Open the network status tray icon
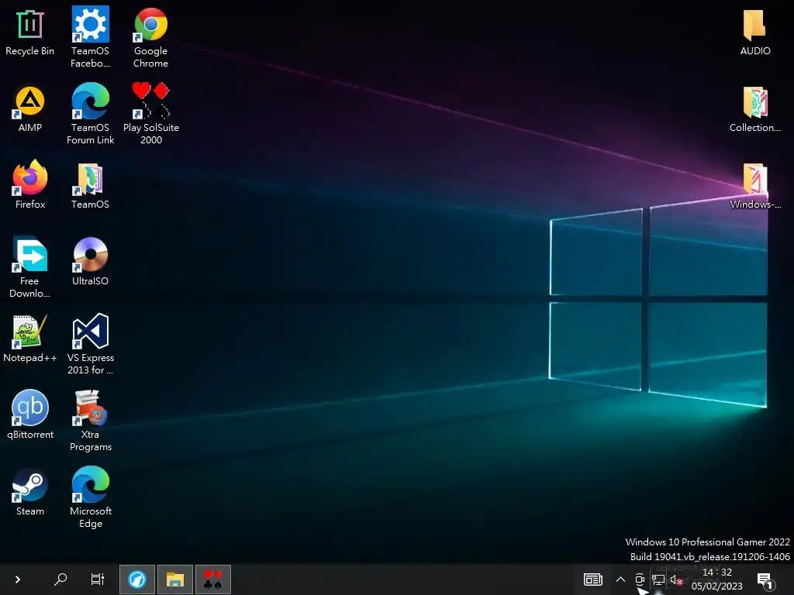Screen dimensions: 794x595 tap(658, 580)
